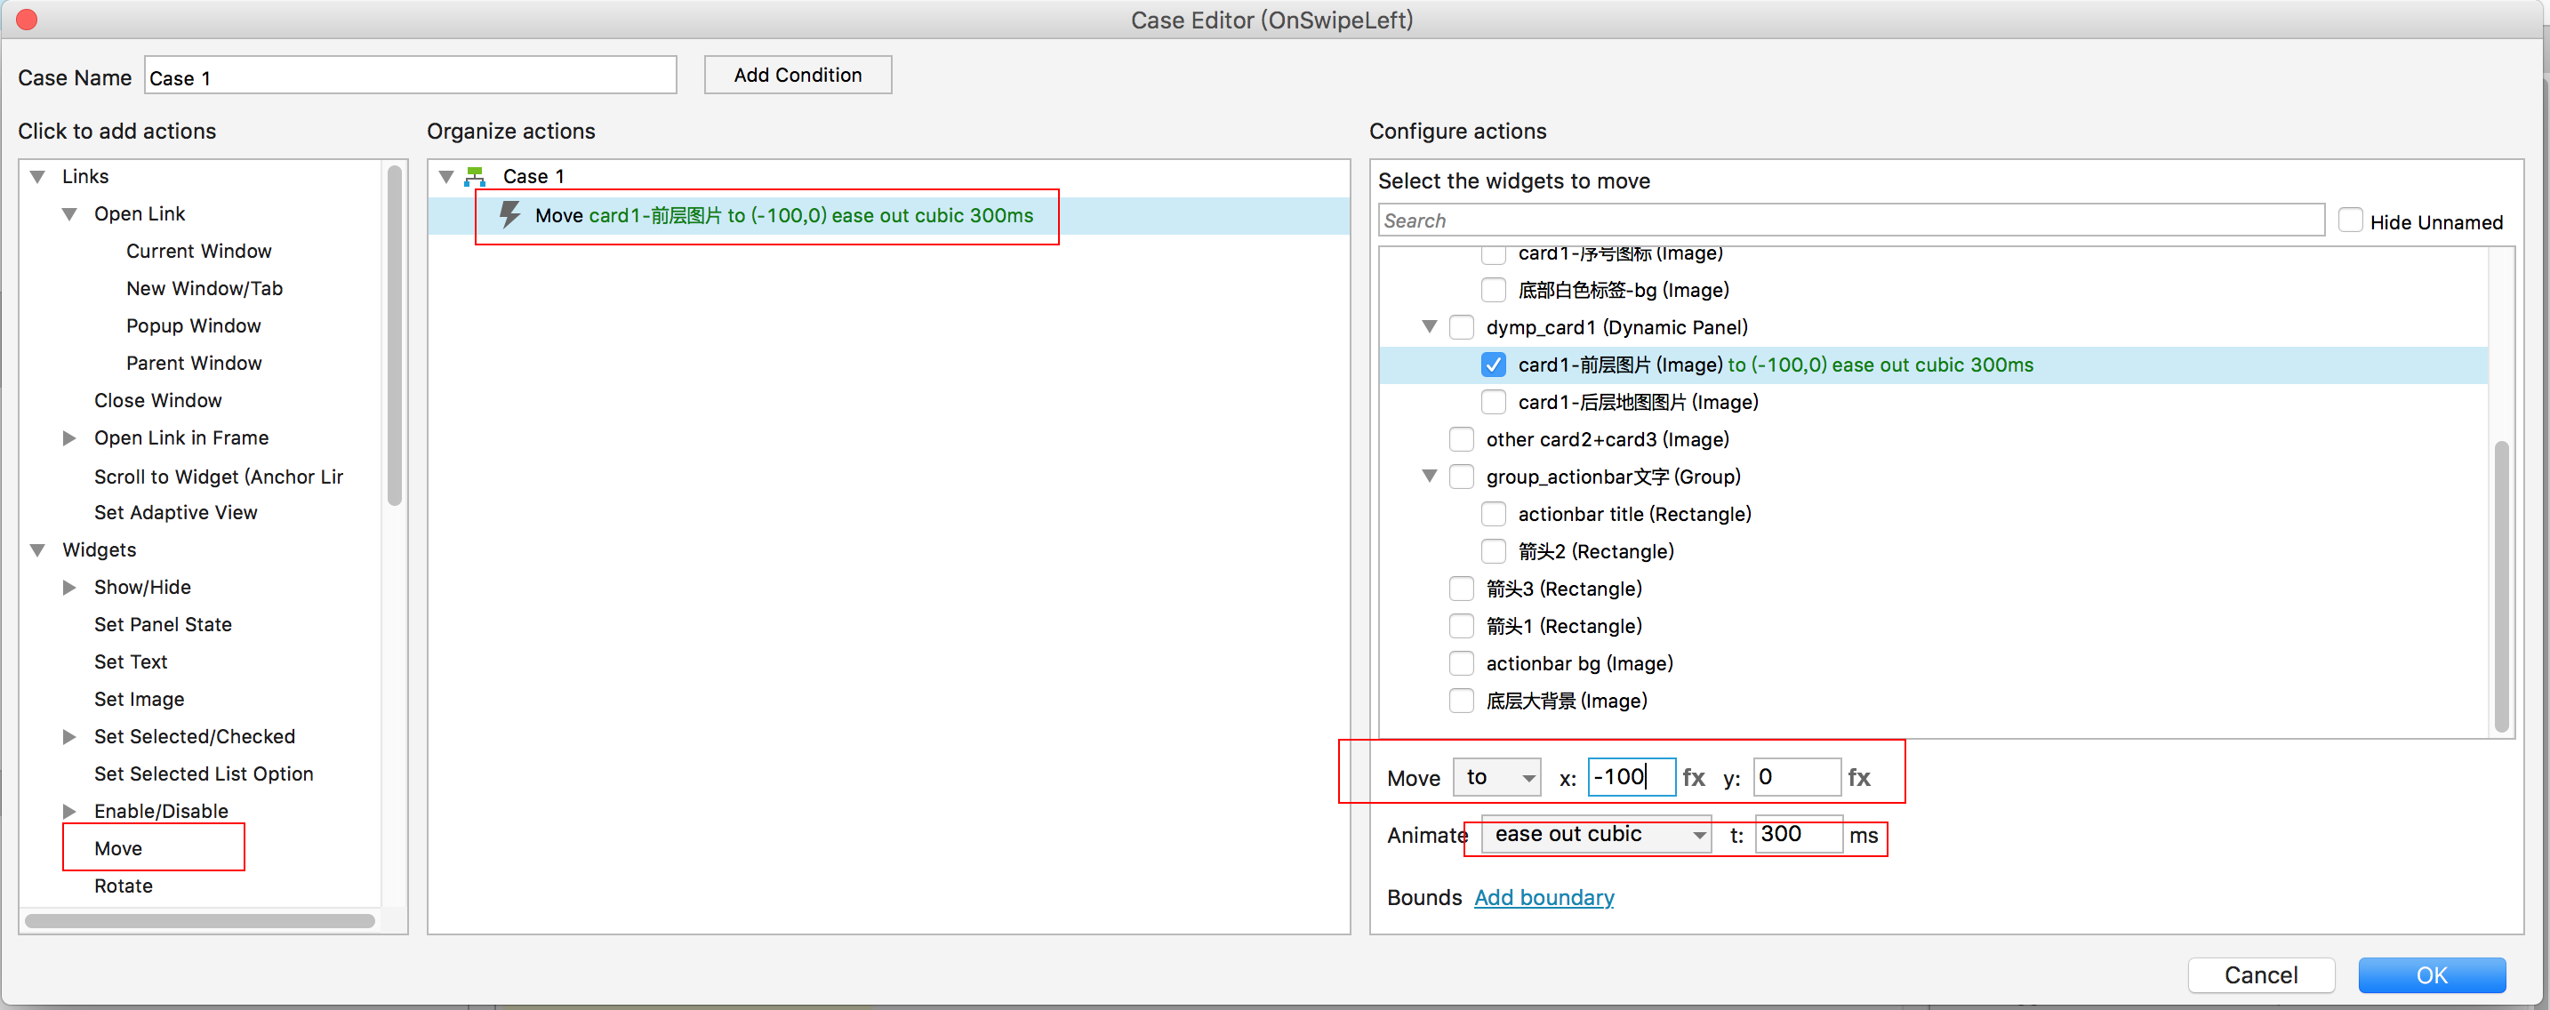Screen dimensions: 2550x1010
Task: Click the Add boundary link
Action: click(x=1544, y=897)
